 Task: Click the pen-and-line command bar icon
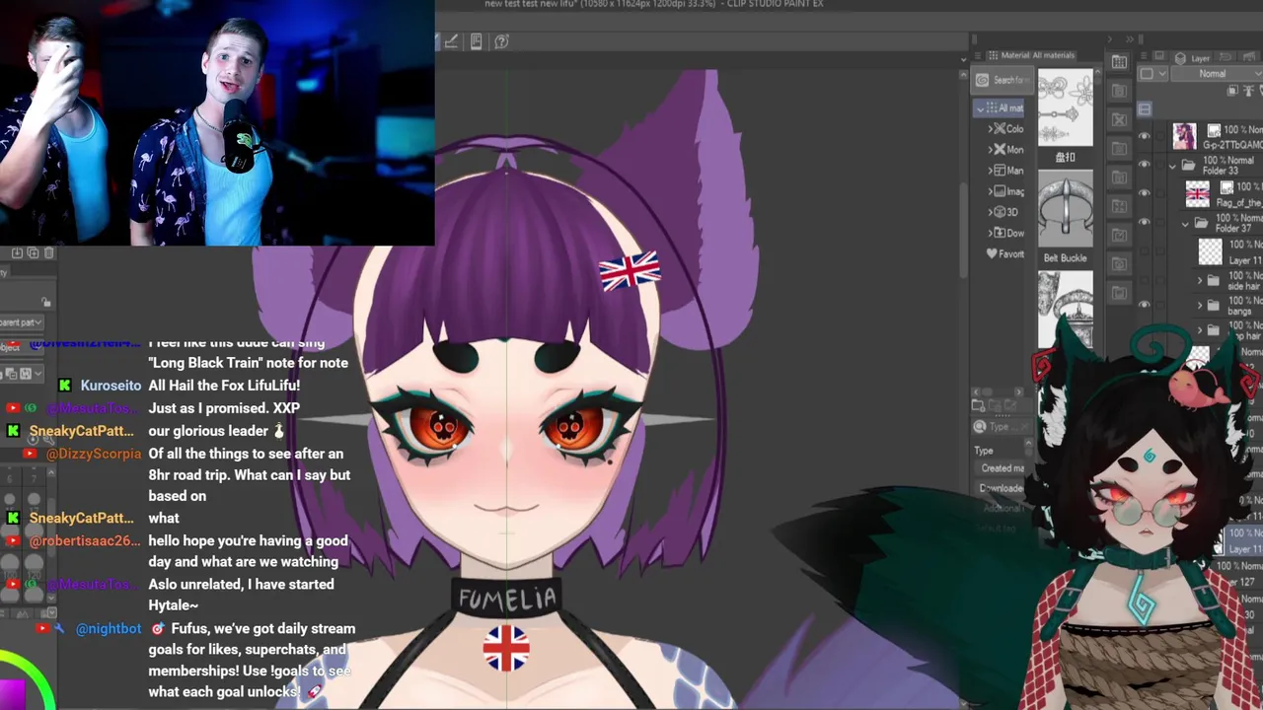pyautogui.click(x=451, y=41)
